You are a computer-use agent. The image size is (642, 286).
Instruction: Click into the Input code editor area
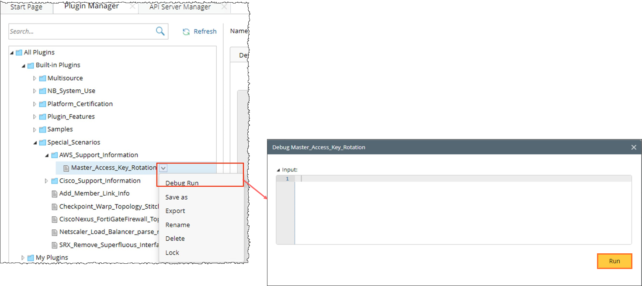pos(463,209)
